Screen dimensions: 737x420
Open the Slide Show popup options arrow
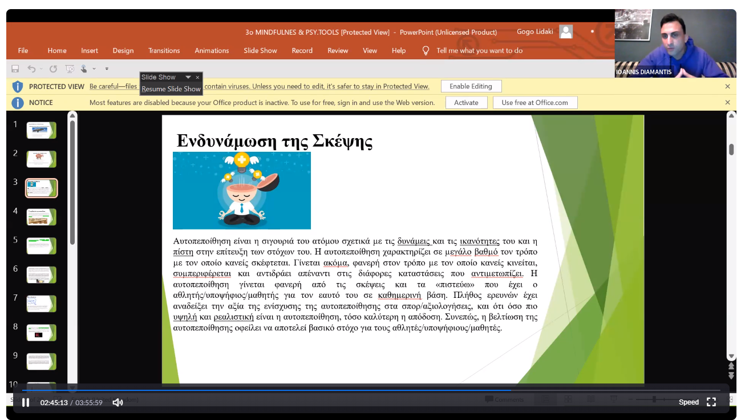click(188, 77)
